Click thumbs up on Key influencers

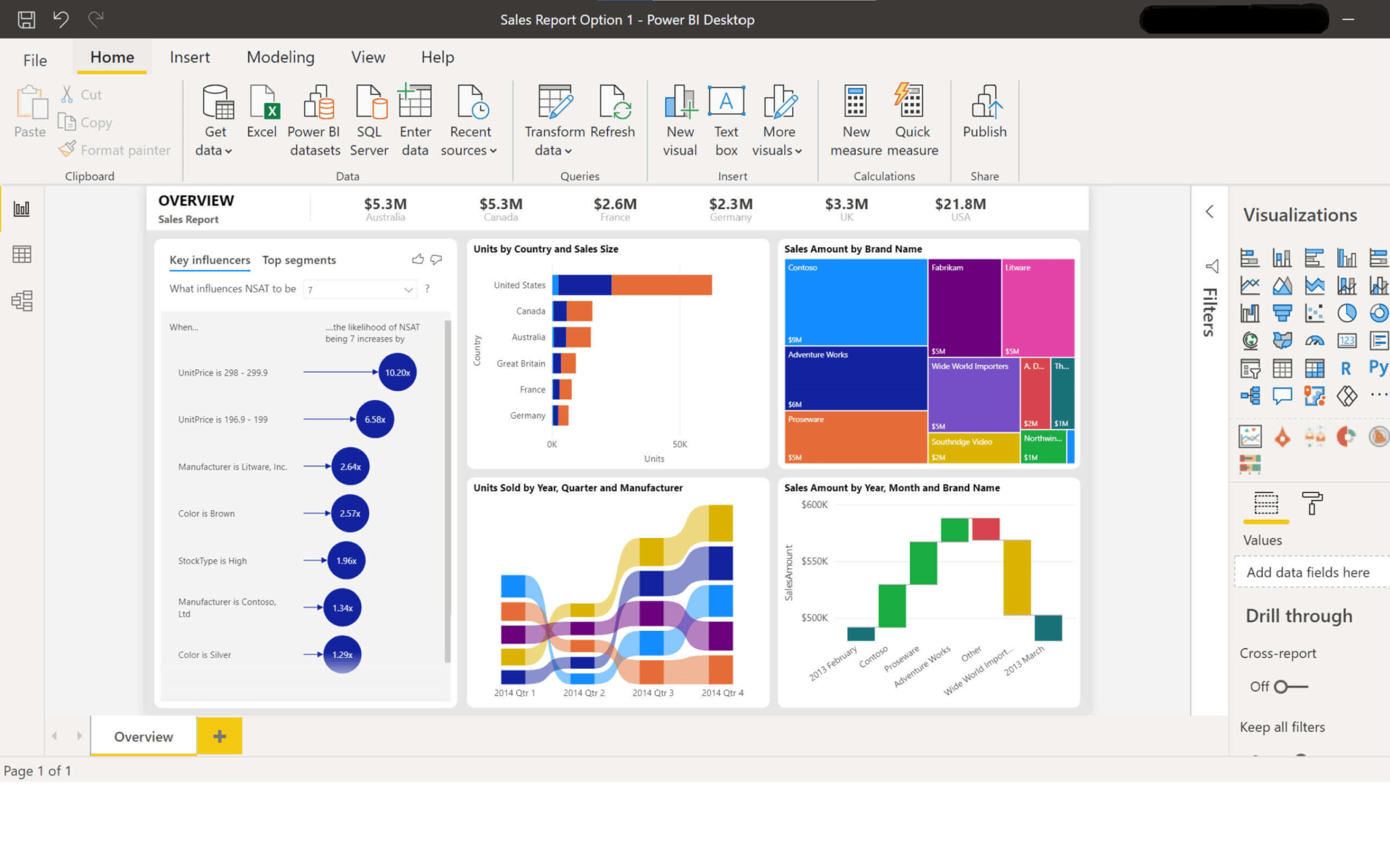[417, 259]
